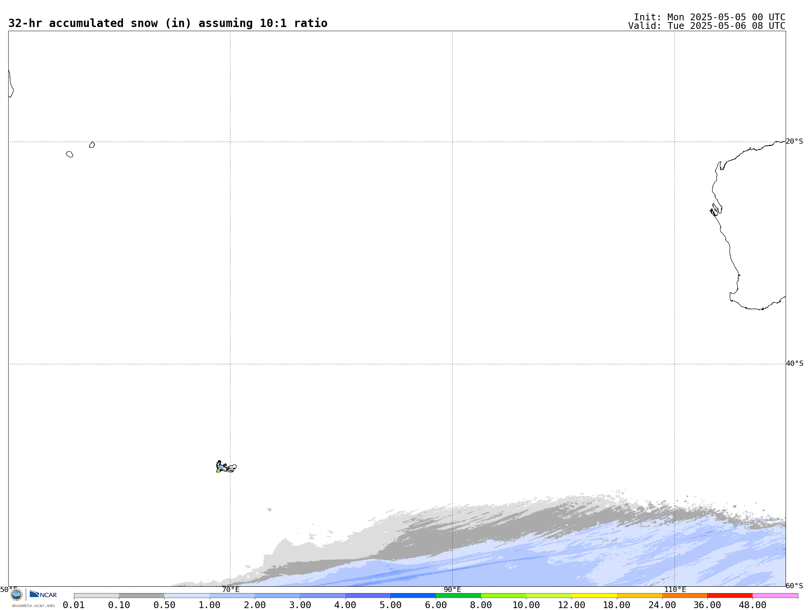
Task: Click the 90°E longitude label
Action: [x=452, y=589]
